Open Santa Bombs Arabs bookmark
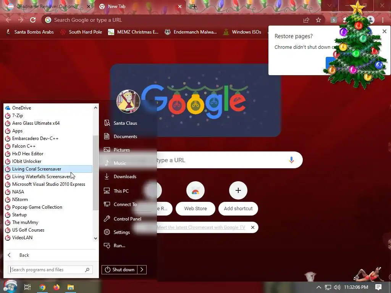The image size is (391, 293). click(x=30, y=32)
